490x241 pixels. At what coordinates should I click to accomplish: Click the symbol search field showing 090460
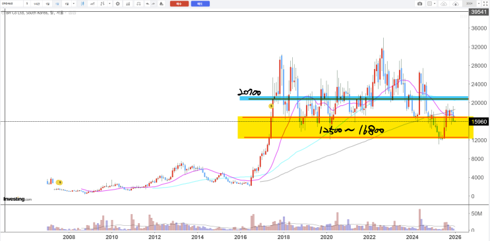coord(12,3)
